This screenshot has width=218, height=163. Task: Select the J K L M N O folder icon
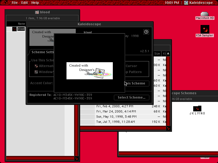(x=197, y=108)
